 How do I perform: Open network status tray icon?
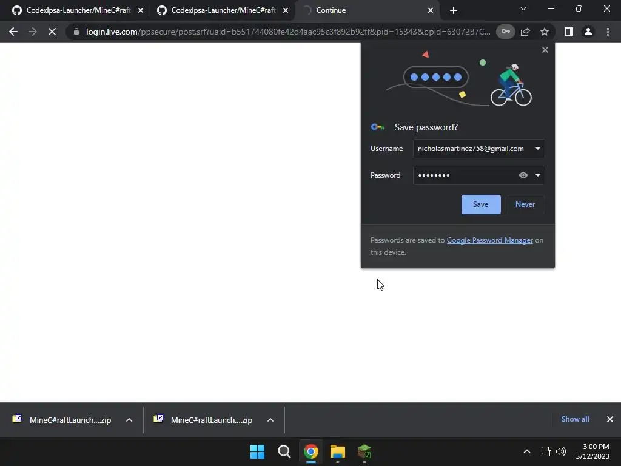[546, 451]
